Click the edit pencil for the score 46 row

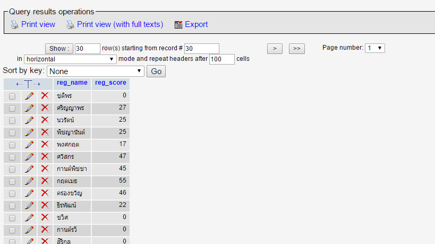(29, 193)
